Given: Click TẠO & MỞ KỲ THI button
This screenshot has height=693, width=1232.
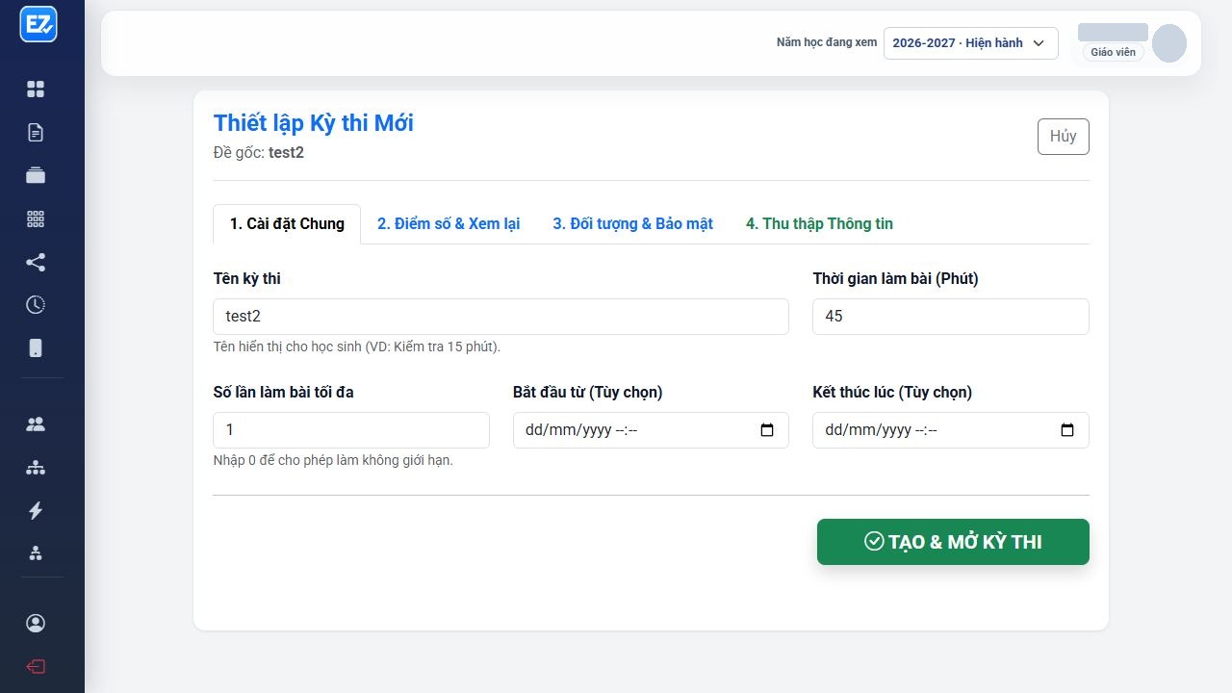Looking at the screenshot, I should click(953, 542).
